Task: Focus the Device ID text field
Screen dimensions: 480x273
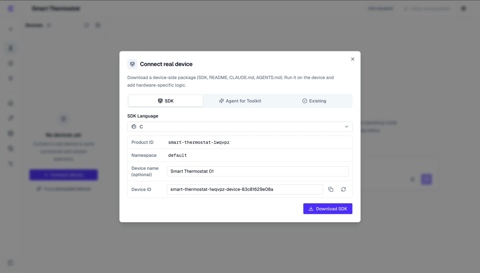Action: [245, 189]
